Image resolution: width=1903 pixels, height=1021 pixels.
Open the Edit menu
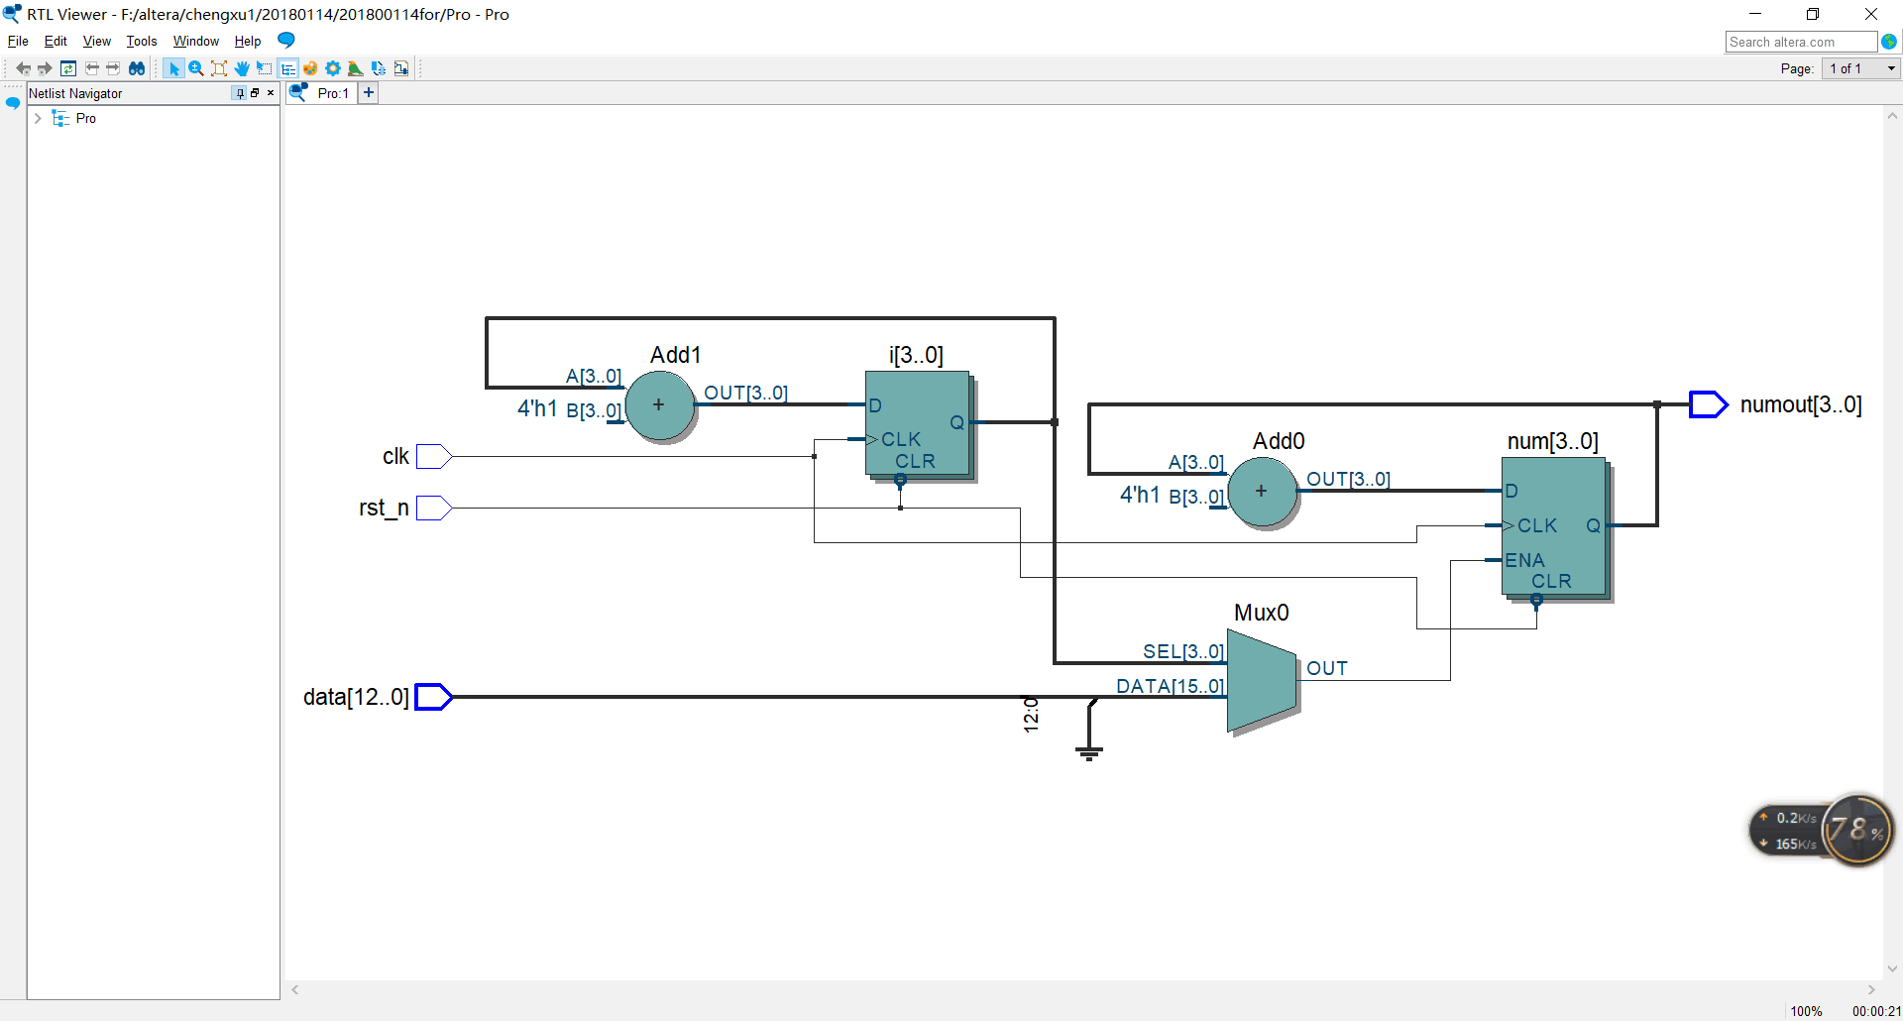point(56,41)
